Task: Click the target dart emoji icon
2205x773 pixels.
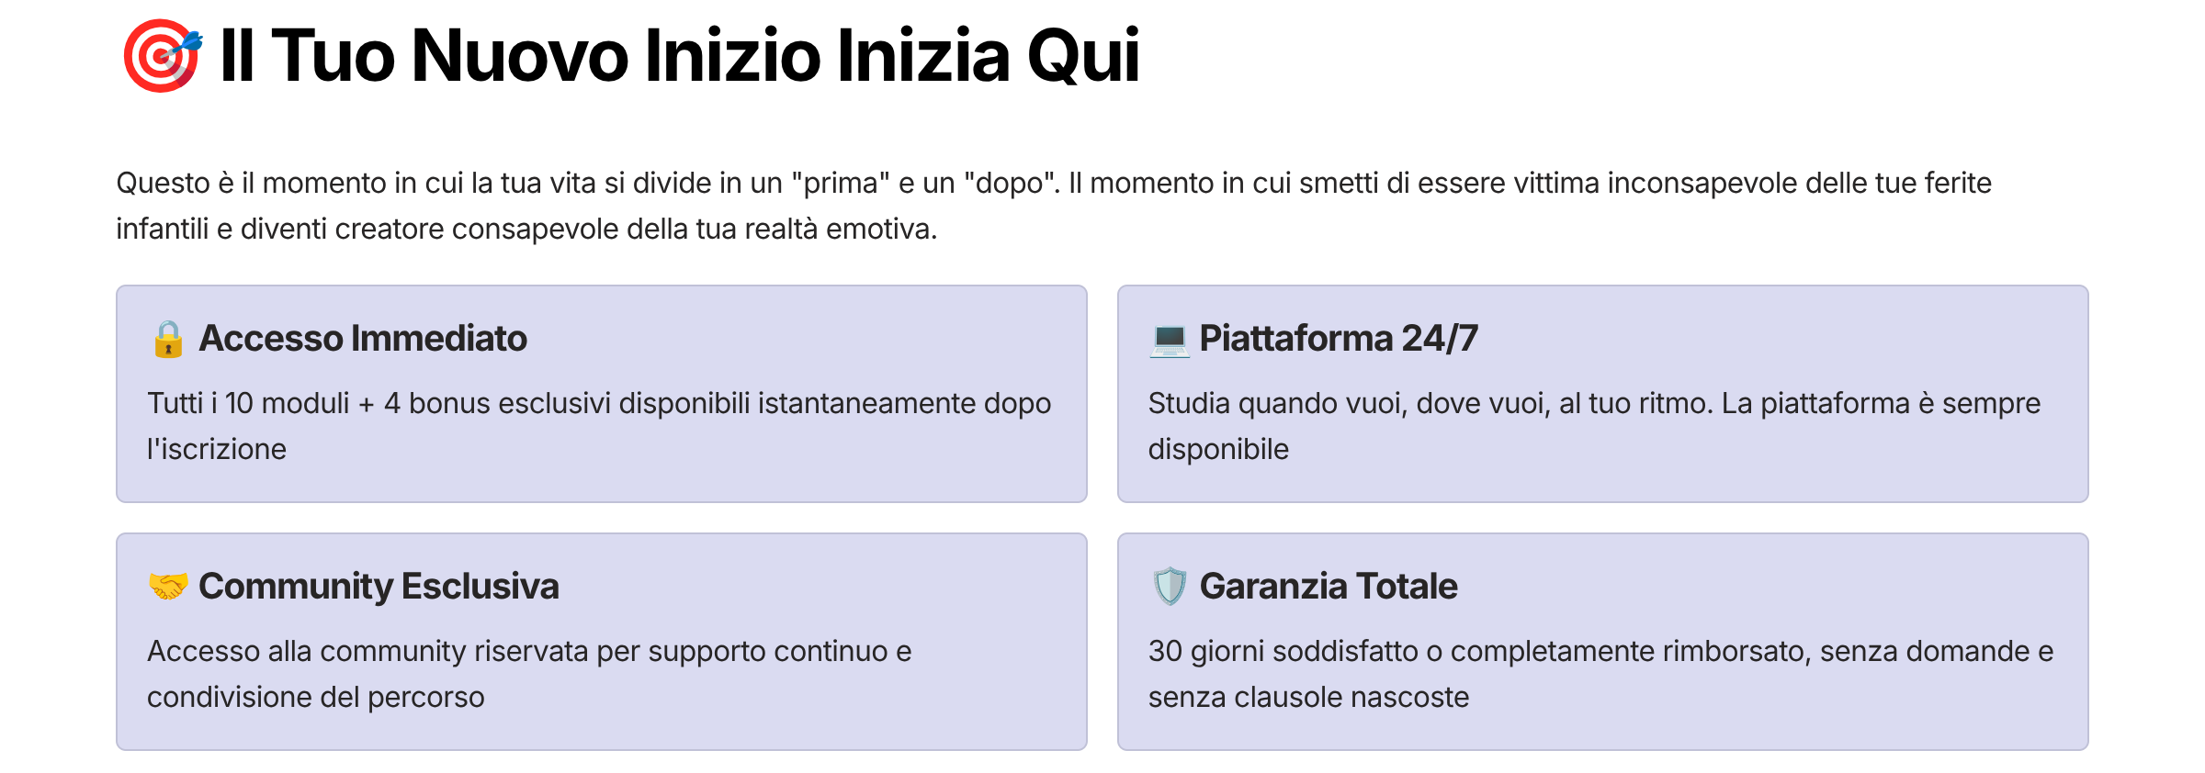Action: pos(162,56)
